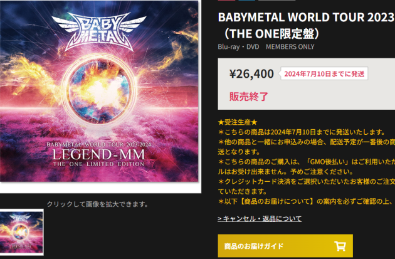Click the クリックして画像を拡大できます caption
This screenshot has height=259, width=395.
[98, 204]
